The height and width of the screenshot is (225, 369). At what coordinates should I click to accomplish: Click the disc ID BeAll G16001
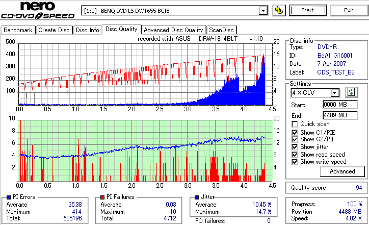[335, 56]
